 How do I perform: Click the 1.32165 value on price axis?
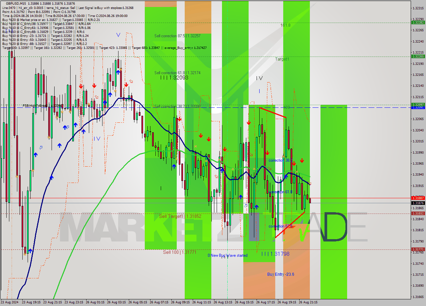(x=418, y=75)
